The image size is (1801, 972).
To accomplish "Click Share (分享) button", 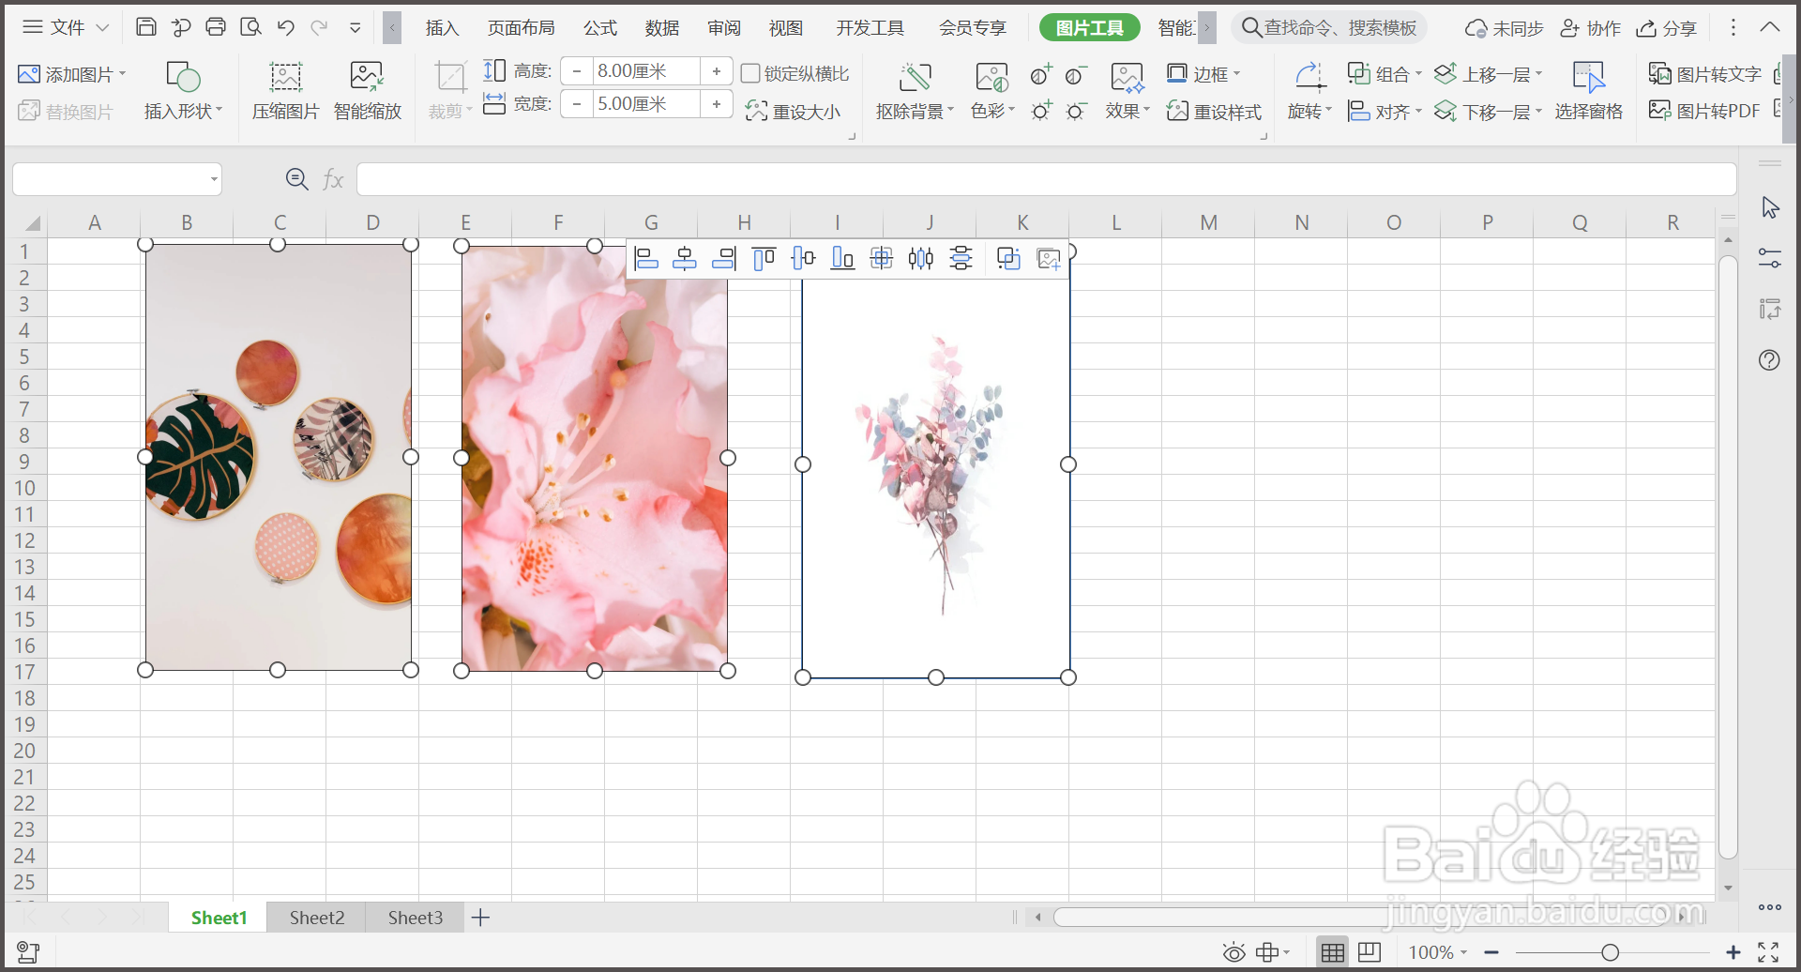I will (x=1666, y=28).
